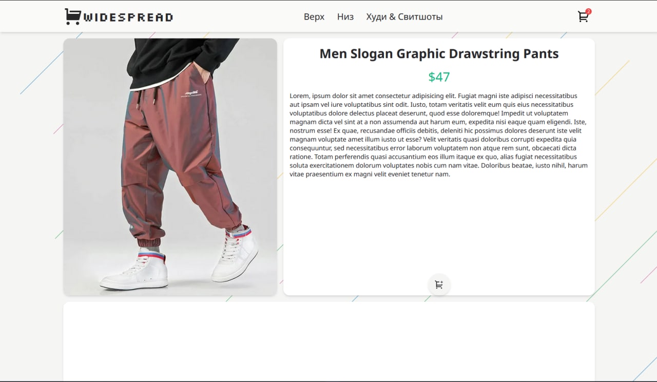The width and height of the screenshot is (657, 382).
Task: Open the Низ category
Action: [345, 16]
